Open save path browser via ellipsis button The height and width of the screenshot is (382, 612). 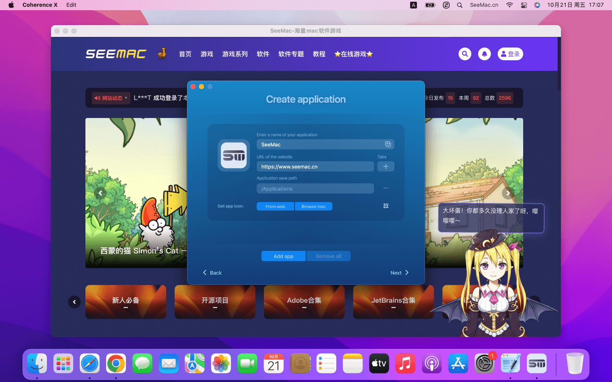coord(386,188)
